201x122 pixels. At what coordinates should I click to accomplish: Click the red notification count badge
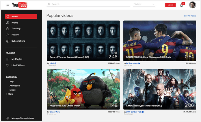(x=183, y=4)
